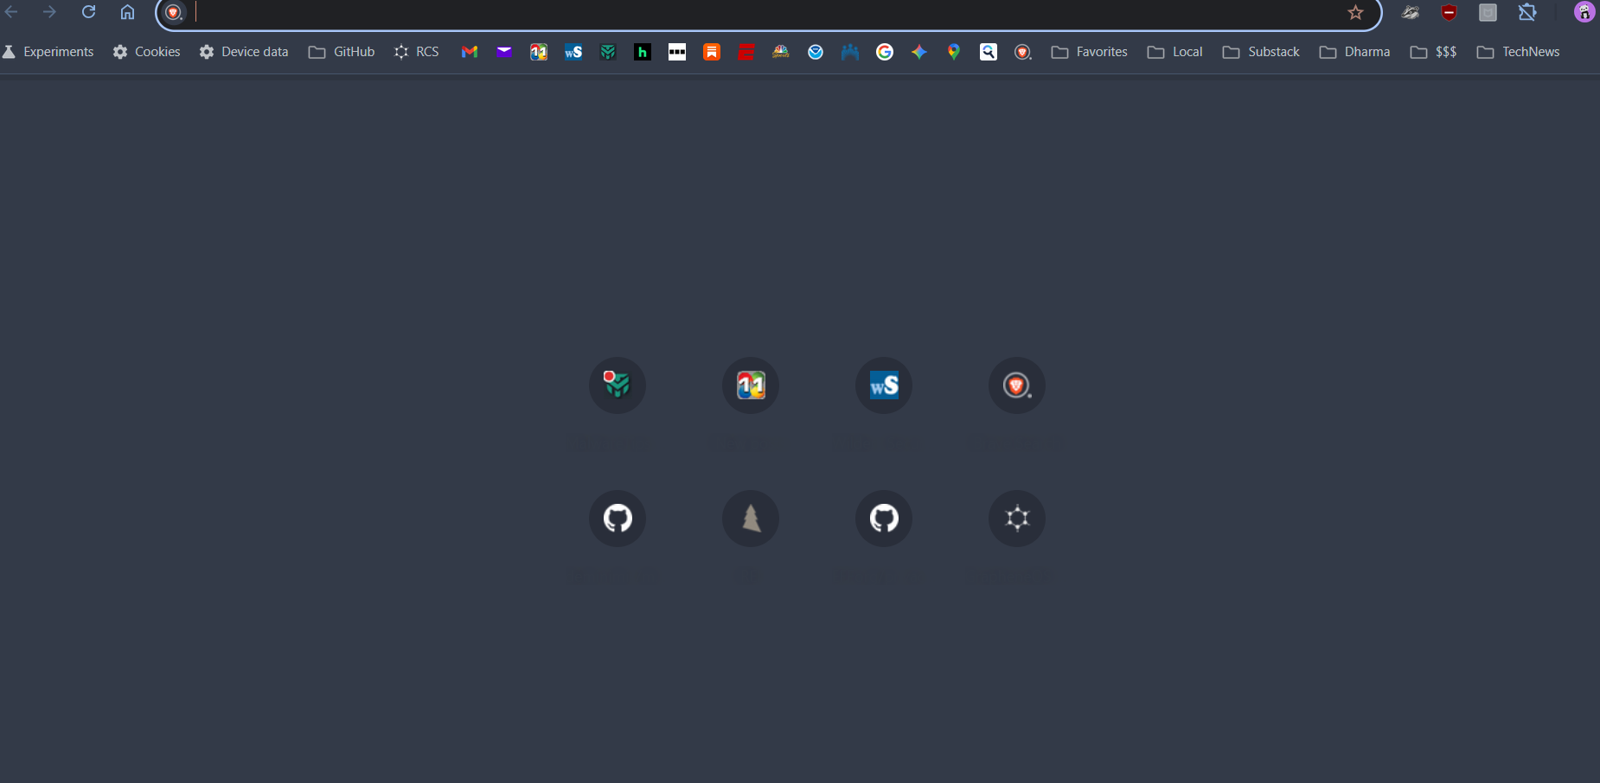Bookmark this page with the star icon
This screenshot has height=783, width=1600.
pyautogui.click(x=1355, y=12)
